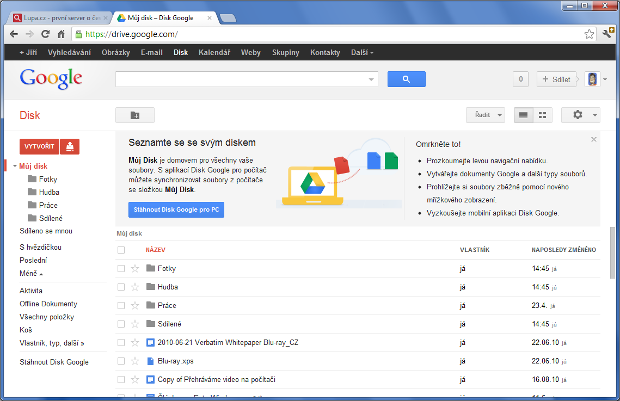Collapse the Můj disk tree triangle
Image resolution: width=620 pixels, height=401 pixels.
[x=15, y=166]
